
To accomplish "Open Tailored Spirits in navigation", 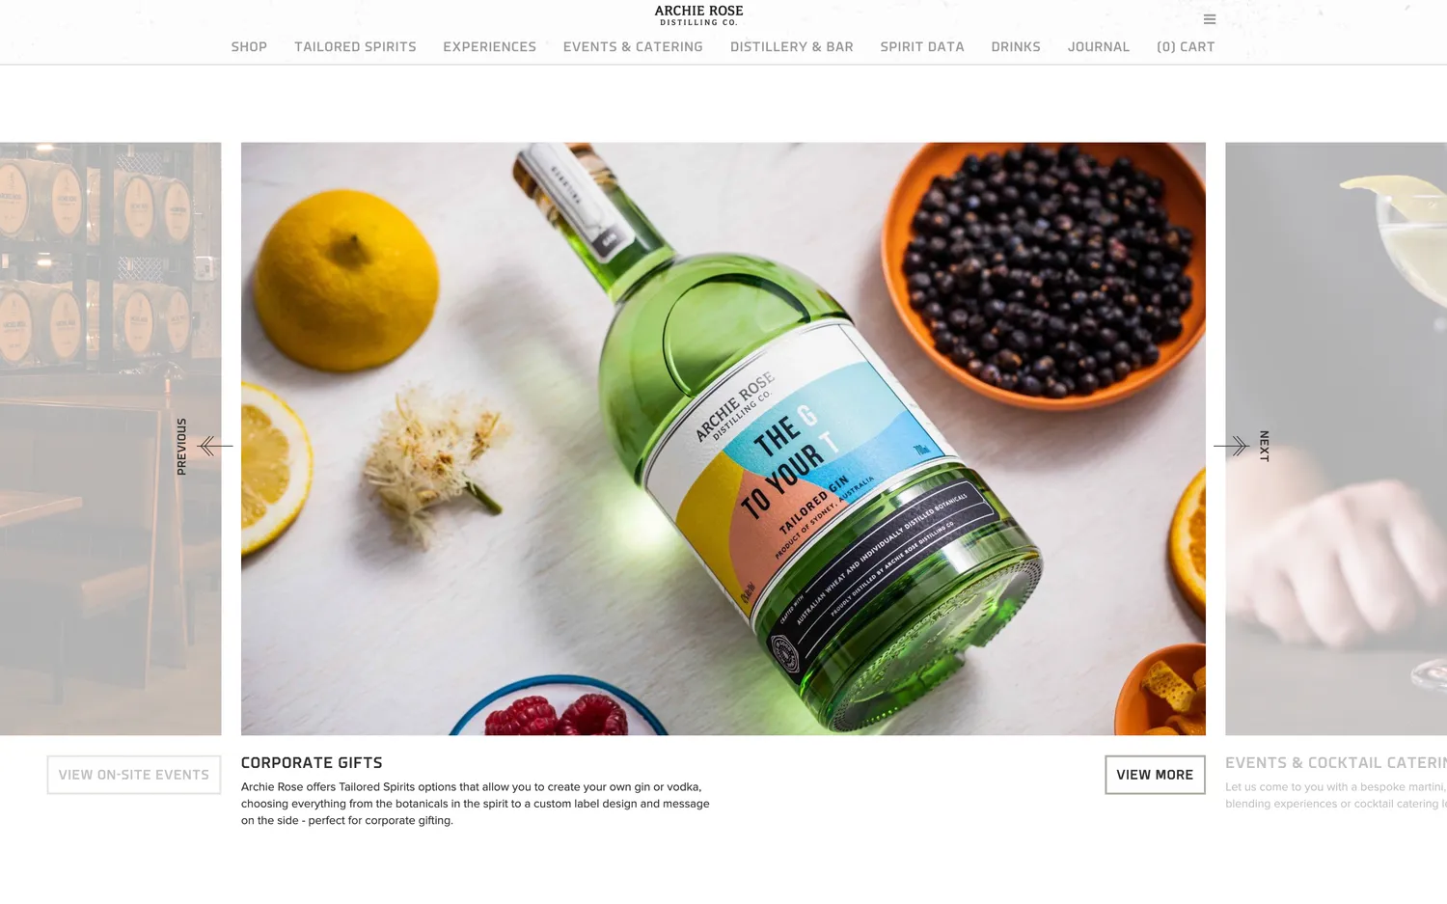I will coord(355,46).
